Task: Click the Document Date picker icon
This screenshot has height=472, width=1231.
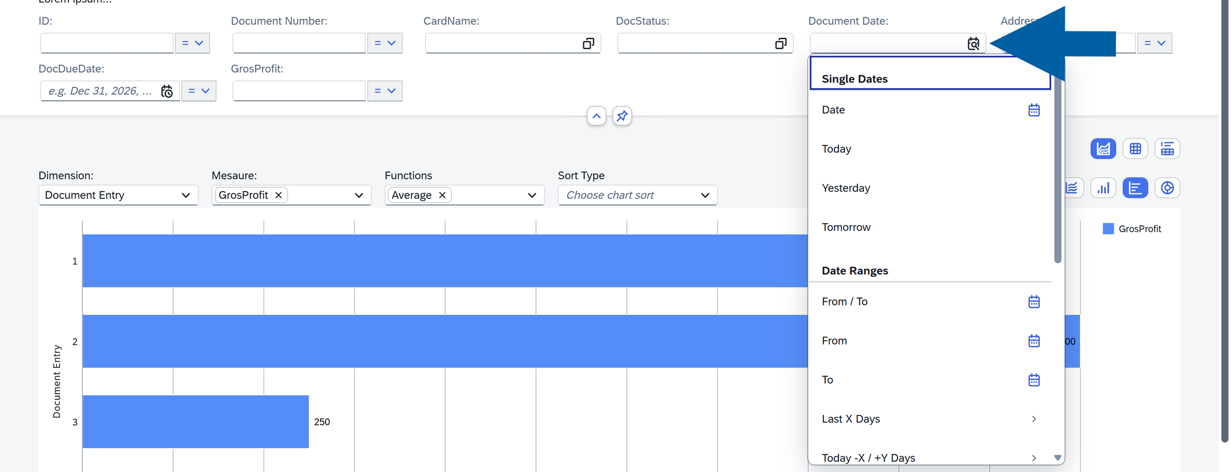Action: pos(973,43)
